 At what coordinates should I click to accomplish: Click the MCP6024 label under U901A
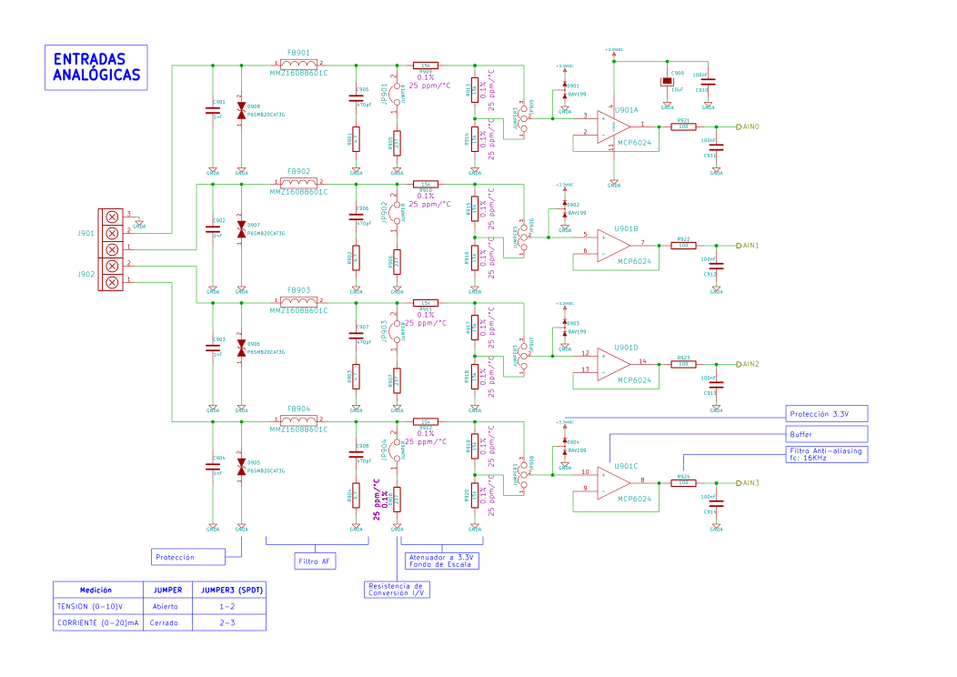(x=634, y=143)
